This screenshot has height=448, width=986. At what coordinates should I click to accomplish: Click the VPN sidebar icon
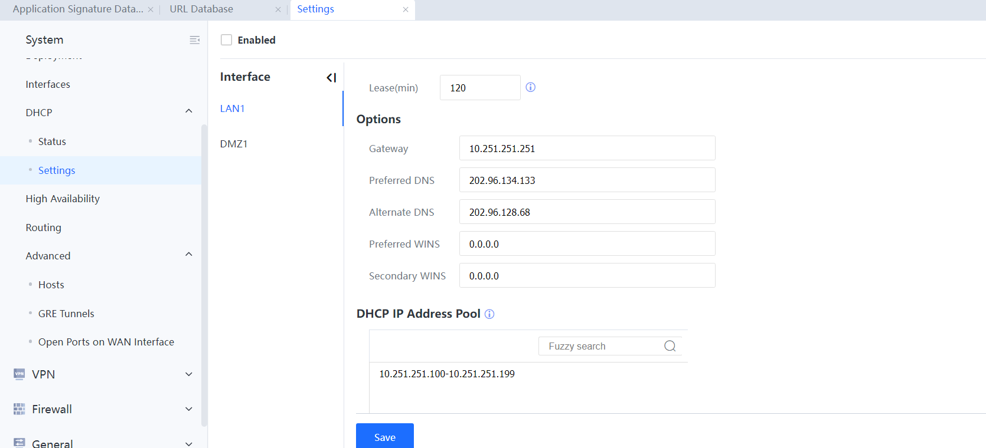click(x=19, y=374)
